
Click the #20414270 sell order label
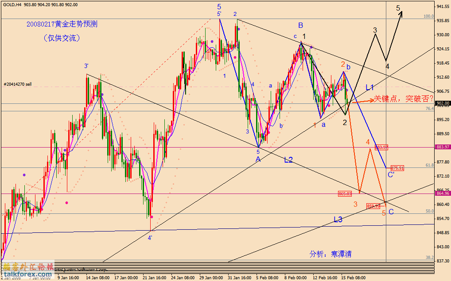tap(17, 84)
